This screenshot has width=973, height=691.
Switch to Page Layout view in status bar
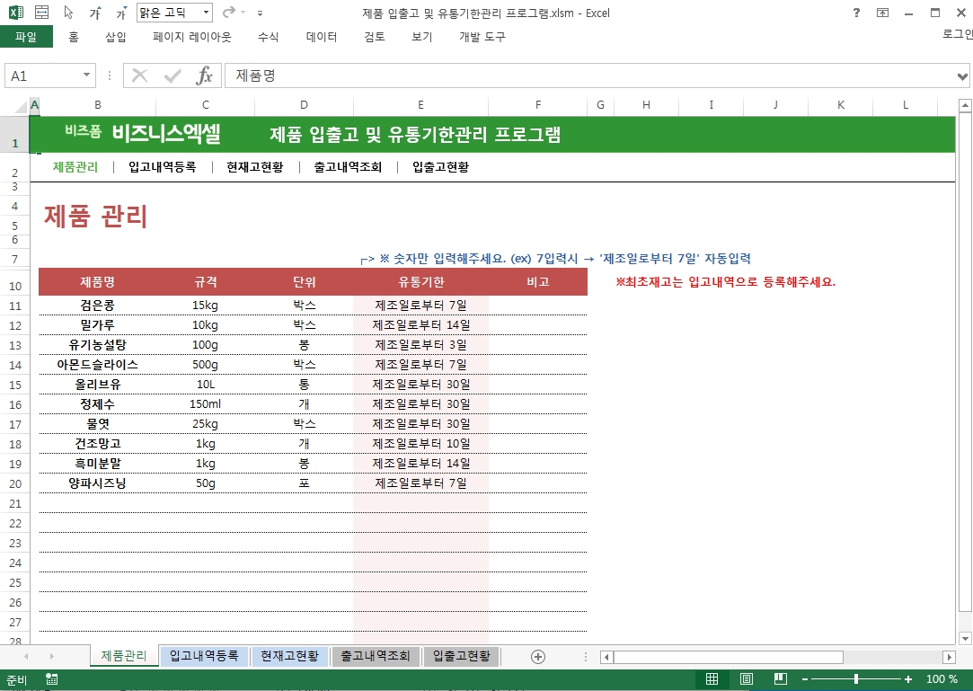tap(747, 679)
